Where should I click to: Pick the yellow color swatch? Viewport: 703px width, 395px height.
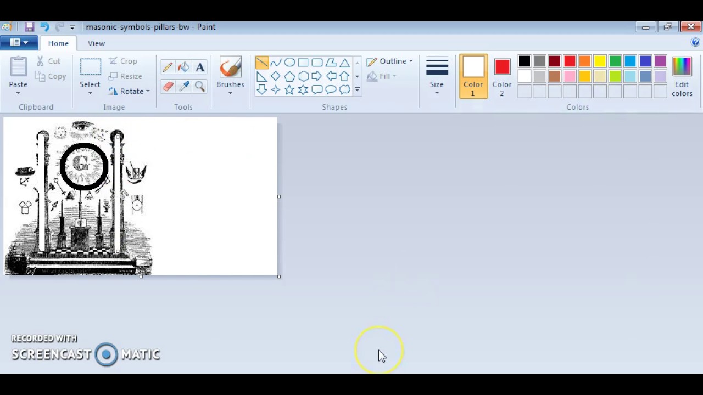[600, 62]
